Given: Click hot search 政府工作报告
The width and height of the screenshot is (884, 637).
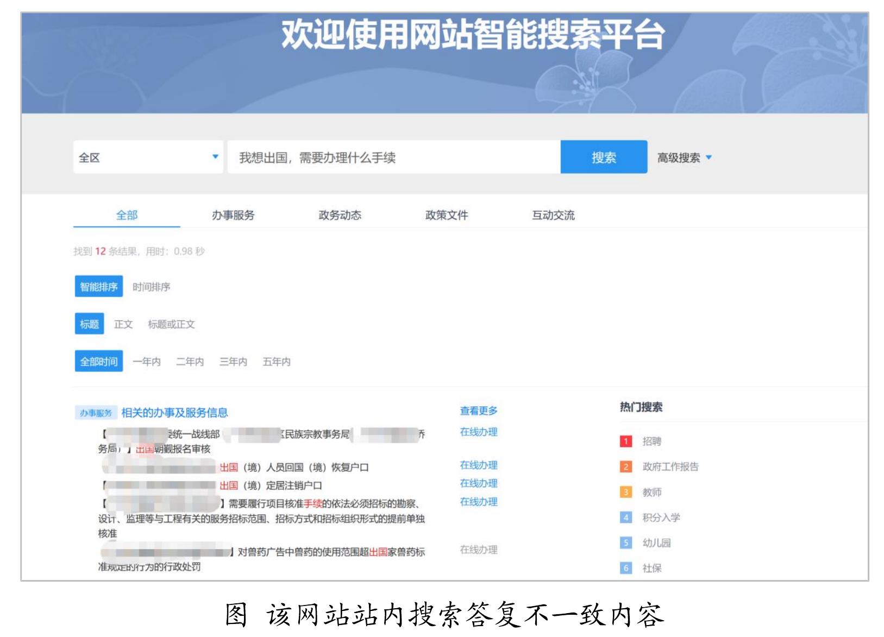Looking at the screenshot, I should pos(670,466).
